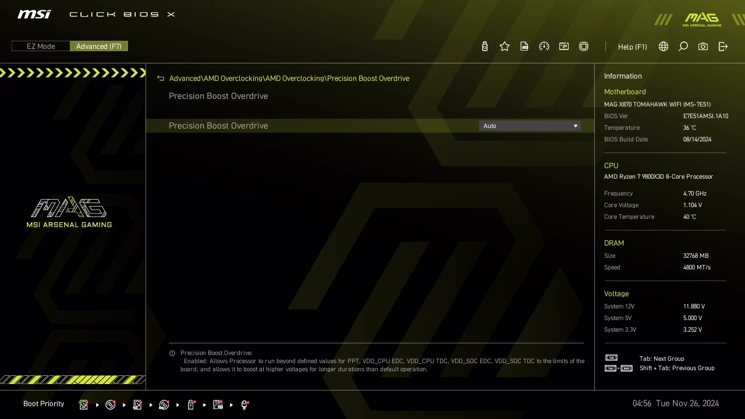Click the DRAM section heading
The width and height of the screenshot is (745, 419).
pyautogui.click(x=614, y=243)
